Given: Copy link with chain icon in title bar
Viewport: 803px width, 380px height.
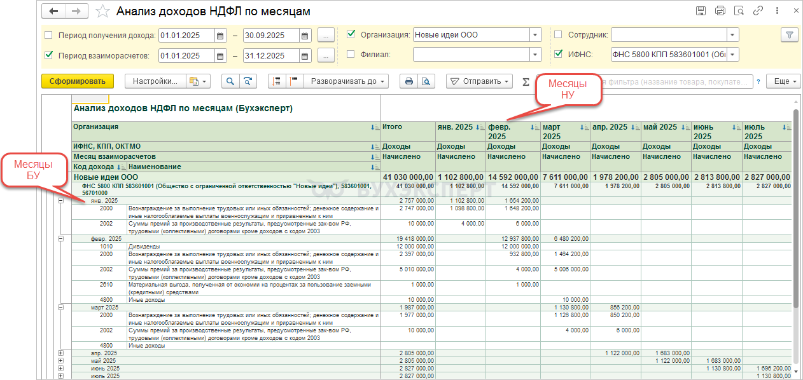Looking at the screenshot, I should point(758,11).
